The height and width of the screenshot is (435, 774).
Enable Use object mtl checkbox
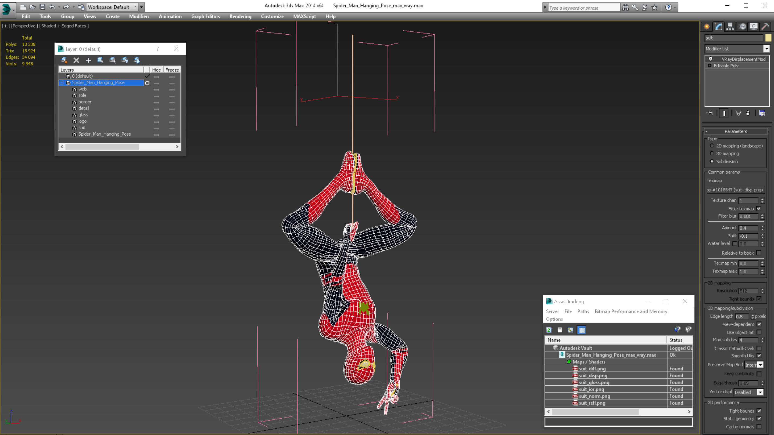point(759,332)
